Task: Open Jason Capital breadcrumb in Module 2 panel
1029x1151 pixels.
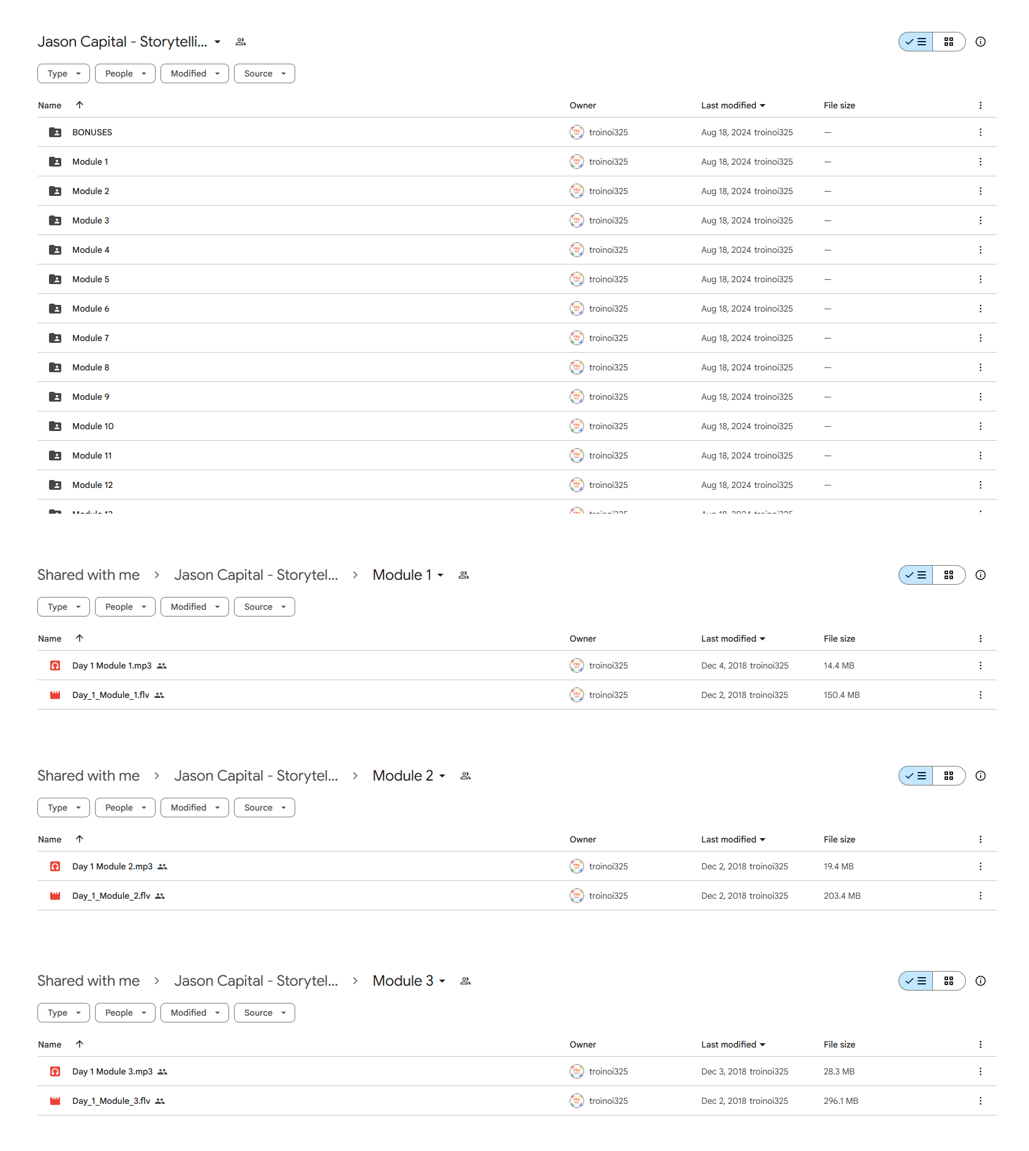Action: point(256,776)
